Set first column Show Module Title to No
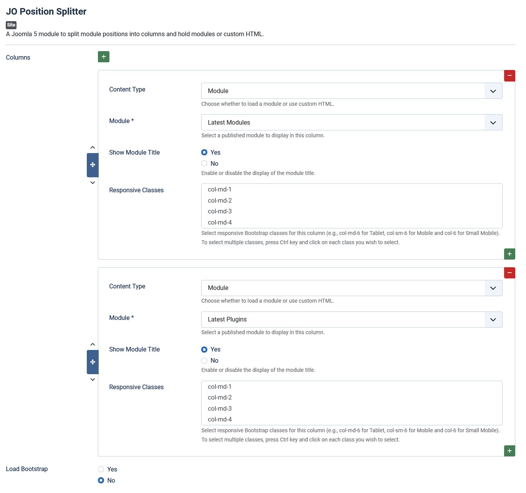Screen dimensions: 526x493 coord(204,164)
